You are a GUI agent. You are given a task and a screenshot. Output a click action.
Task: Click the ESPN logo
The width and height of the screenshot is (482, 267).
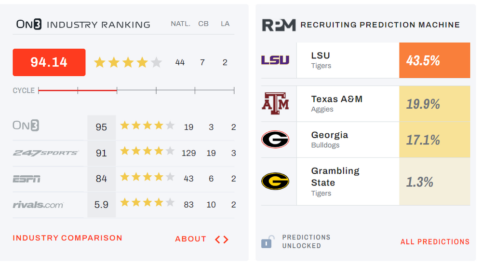pyautogui.click(x=27, y=179)
